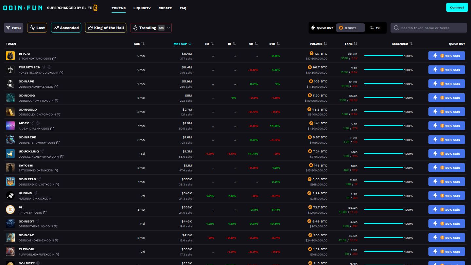Open ODINGOLD external link icon
This screenshot has width=471, height=265.
tap(59, 115)
